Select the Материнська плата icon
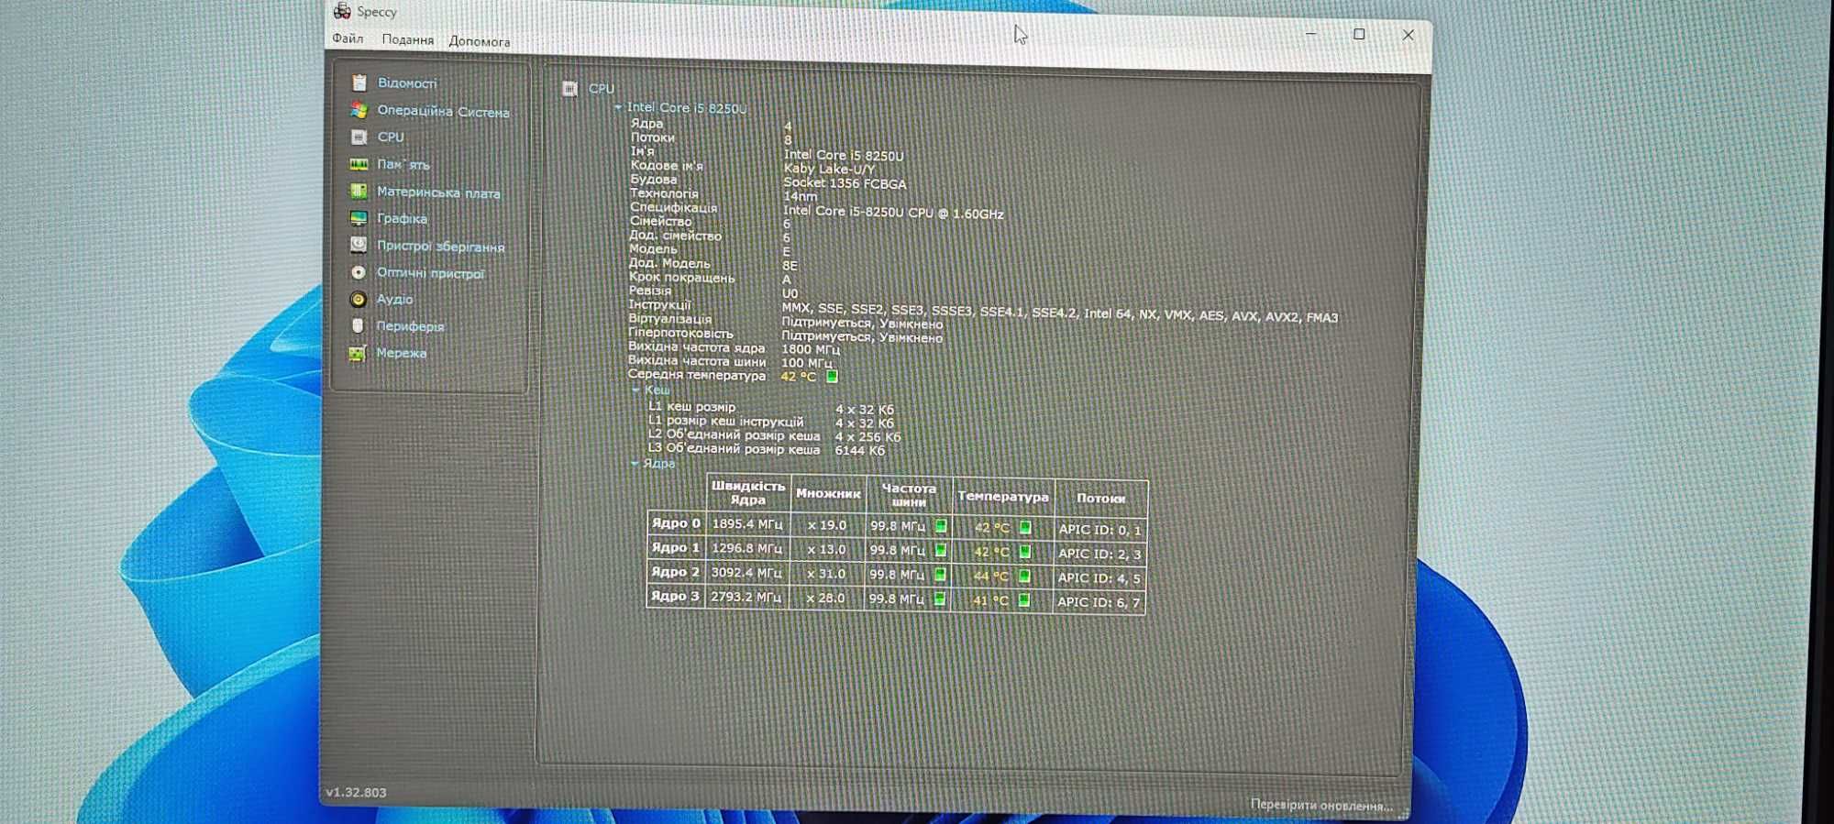 click(x=359, y=192)
